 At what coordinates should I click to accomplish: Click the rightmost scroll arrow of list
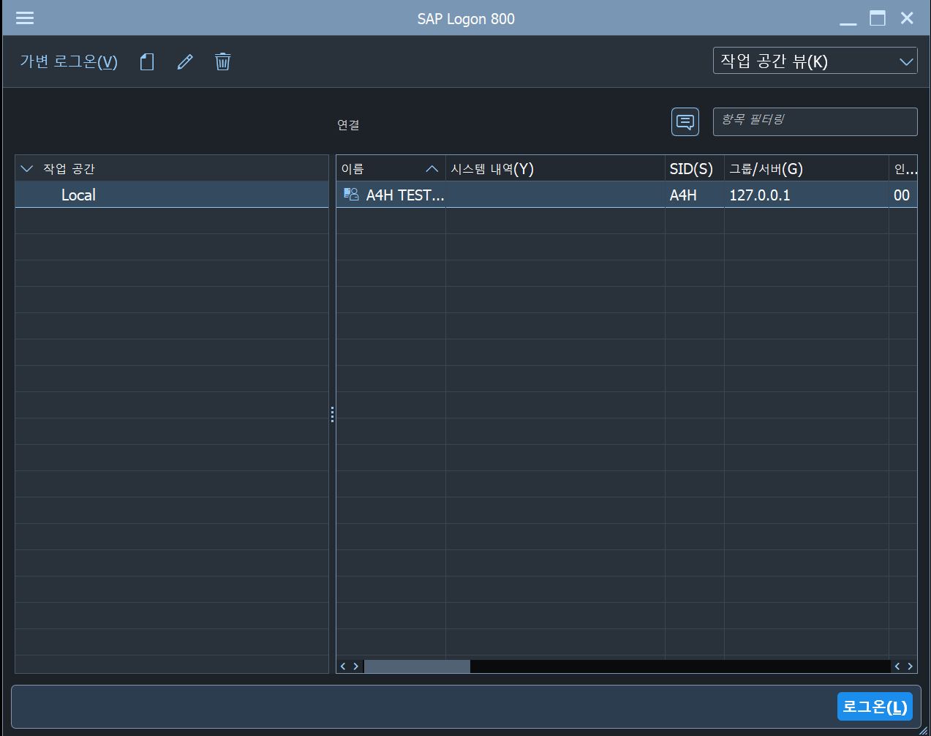[910, 666]
